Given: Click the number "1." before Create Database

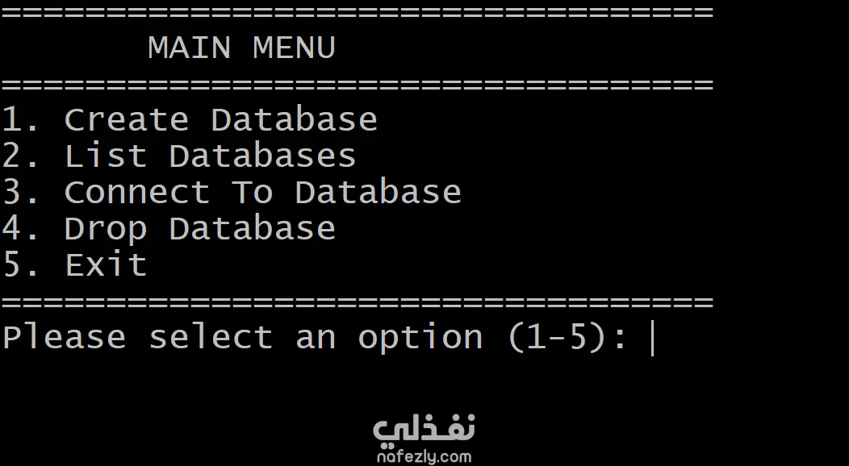Looking at the screenshot, I should pyautogui.click(x=20, y=120).
